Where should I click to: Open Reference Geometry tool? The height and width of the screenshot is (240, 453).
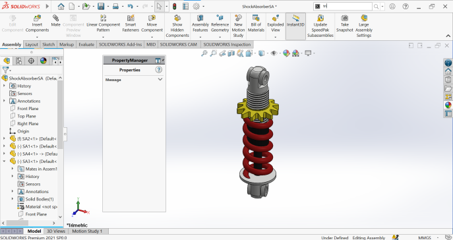point(220,24)
